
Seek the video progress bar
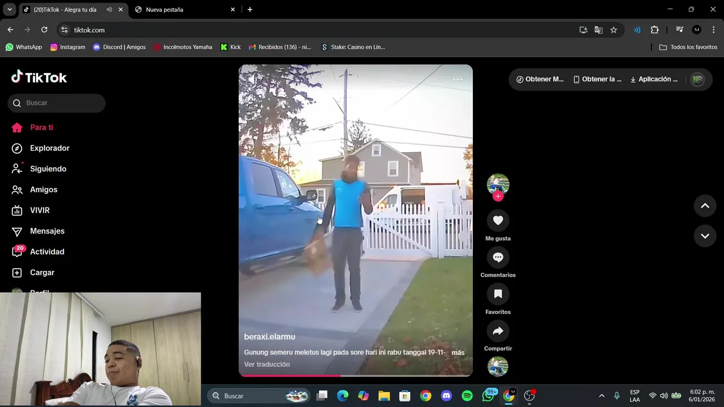tap(355, 375)
